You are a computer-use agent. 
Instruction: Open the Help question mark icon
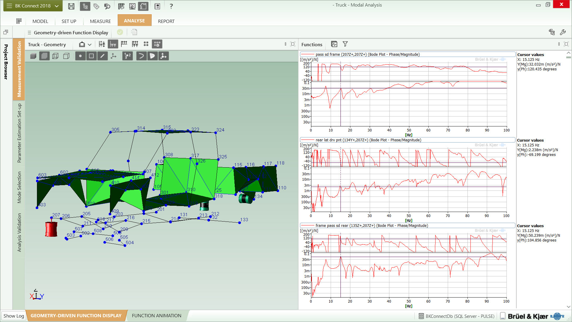[x=171, y=6]
